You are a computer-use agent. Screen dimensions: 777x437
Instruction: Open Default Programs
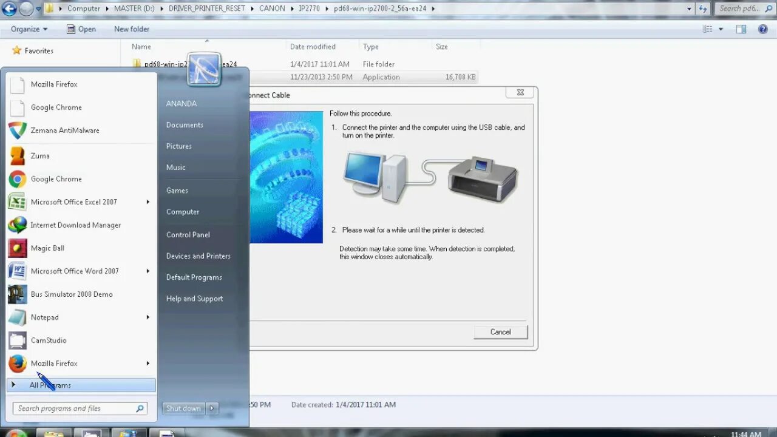(x=194, y=277)
